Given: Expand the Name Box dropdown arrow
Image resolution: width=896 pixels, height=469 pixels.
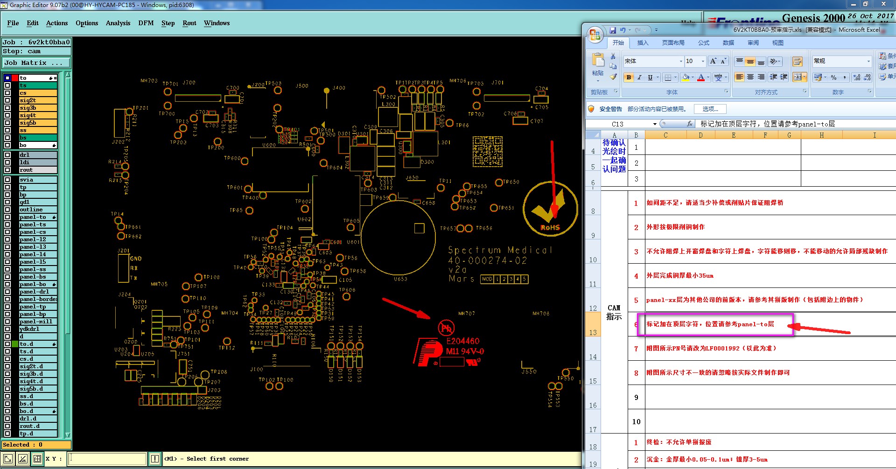Looking at the screenshot, I should [x=655, y=124].
